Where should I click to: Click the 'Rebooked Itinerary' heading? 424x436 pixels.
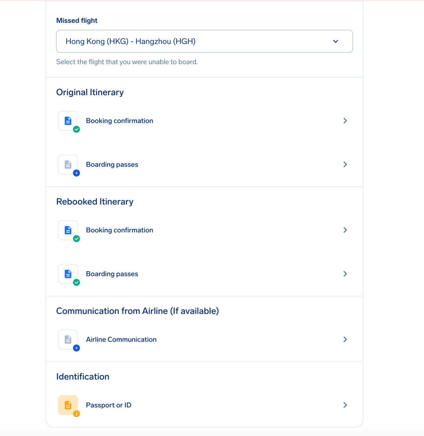pyautogui.click(x=95, y=202)
